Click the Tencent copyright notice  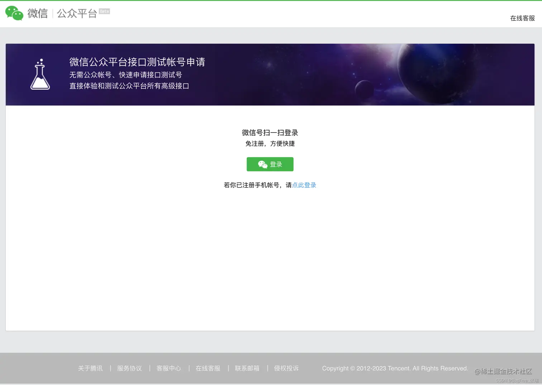(x=395, y=368)
